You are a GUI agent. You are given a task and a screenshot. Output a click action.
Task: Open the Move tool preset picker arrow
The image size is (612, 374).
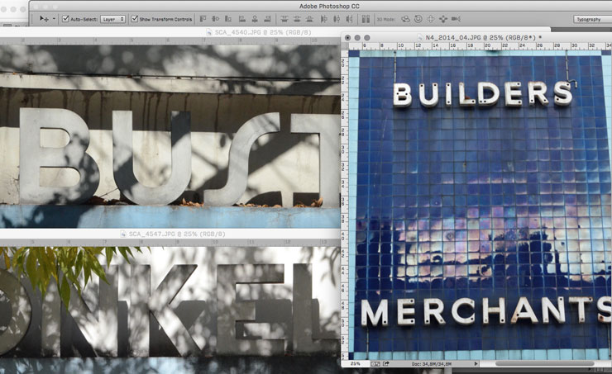click(55, 18)
